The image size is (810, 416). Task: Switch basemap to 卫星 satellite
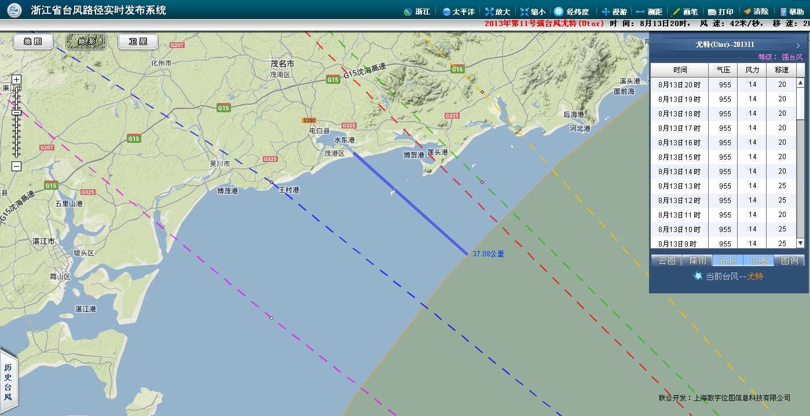coord(138,42)
